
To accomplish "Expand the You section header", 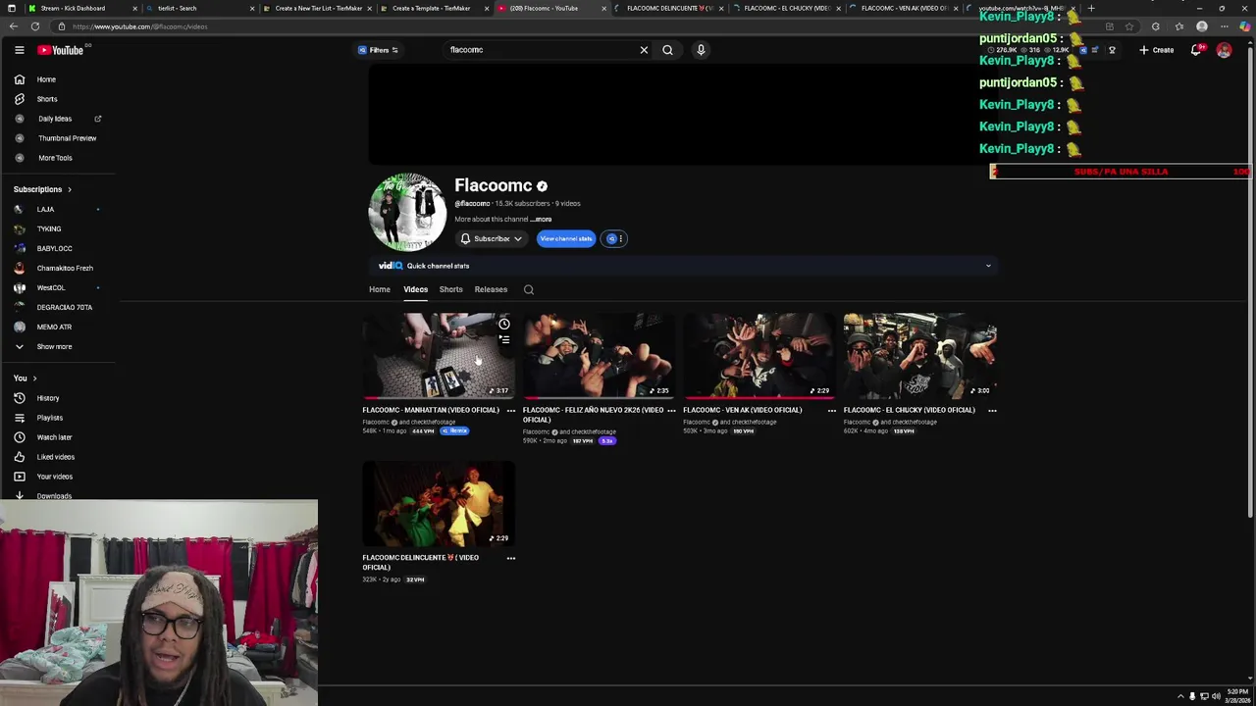I will tap(26, 378).
